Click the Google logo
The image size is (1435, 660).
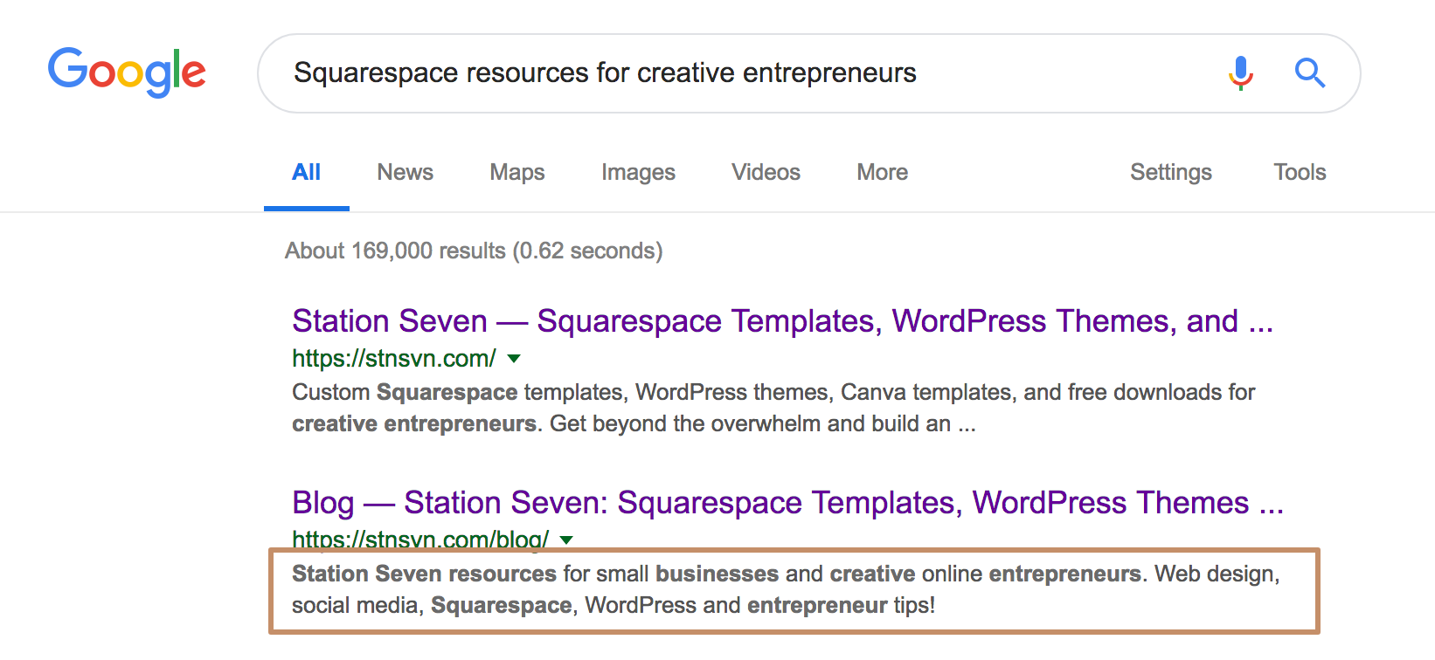point(127,72)
